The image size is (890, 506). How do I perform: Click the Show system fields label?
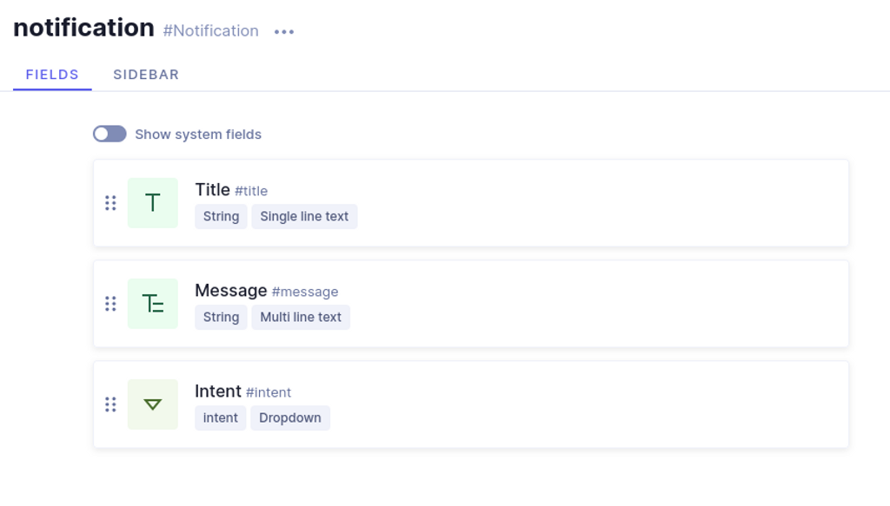click(x=198, y=135)
